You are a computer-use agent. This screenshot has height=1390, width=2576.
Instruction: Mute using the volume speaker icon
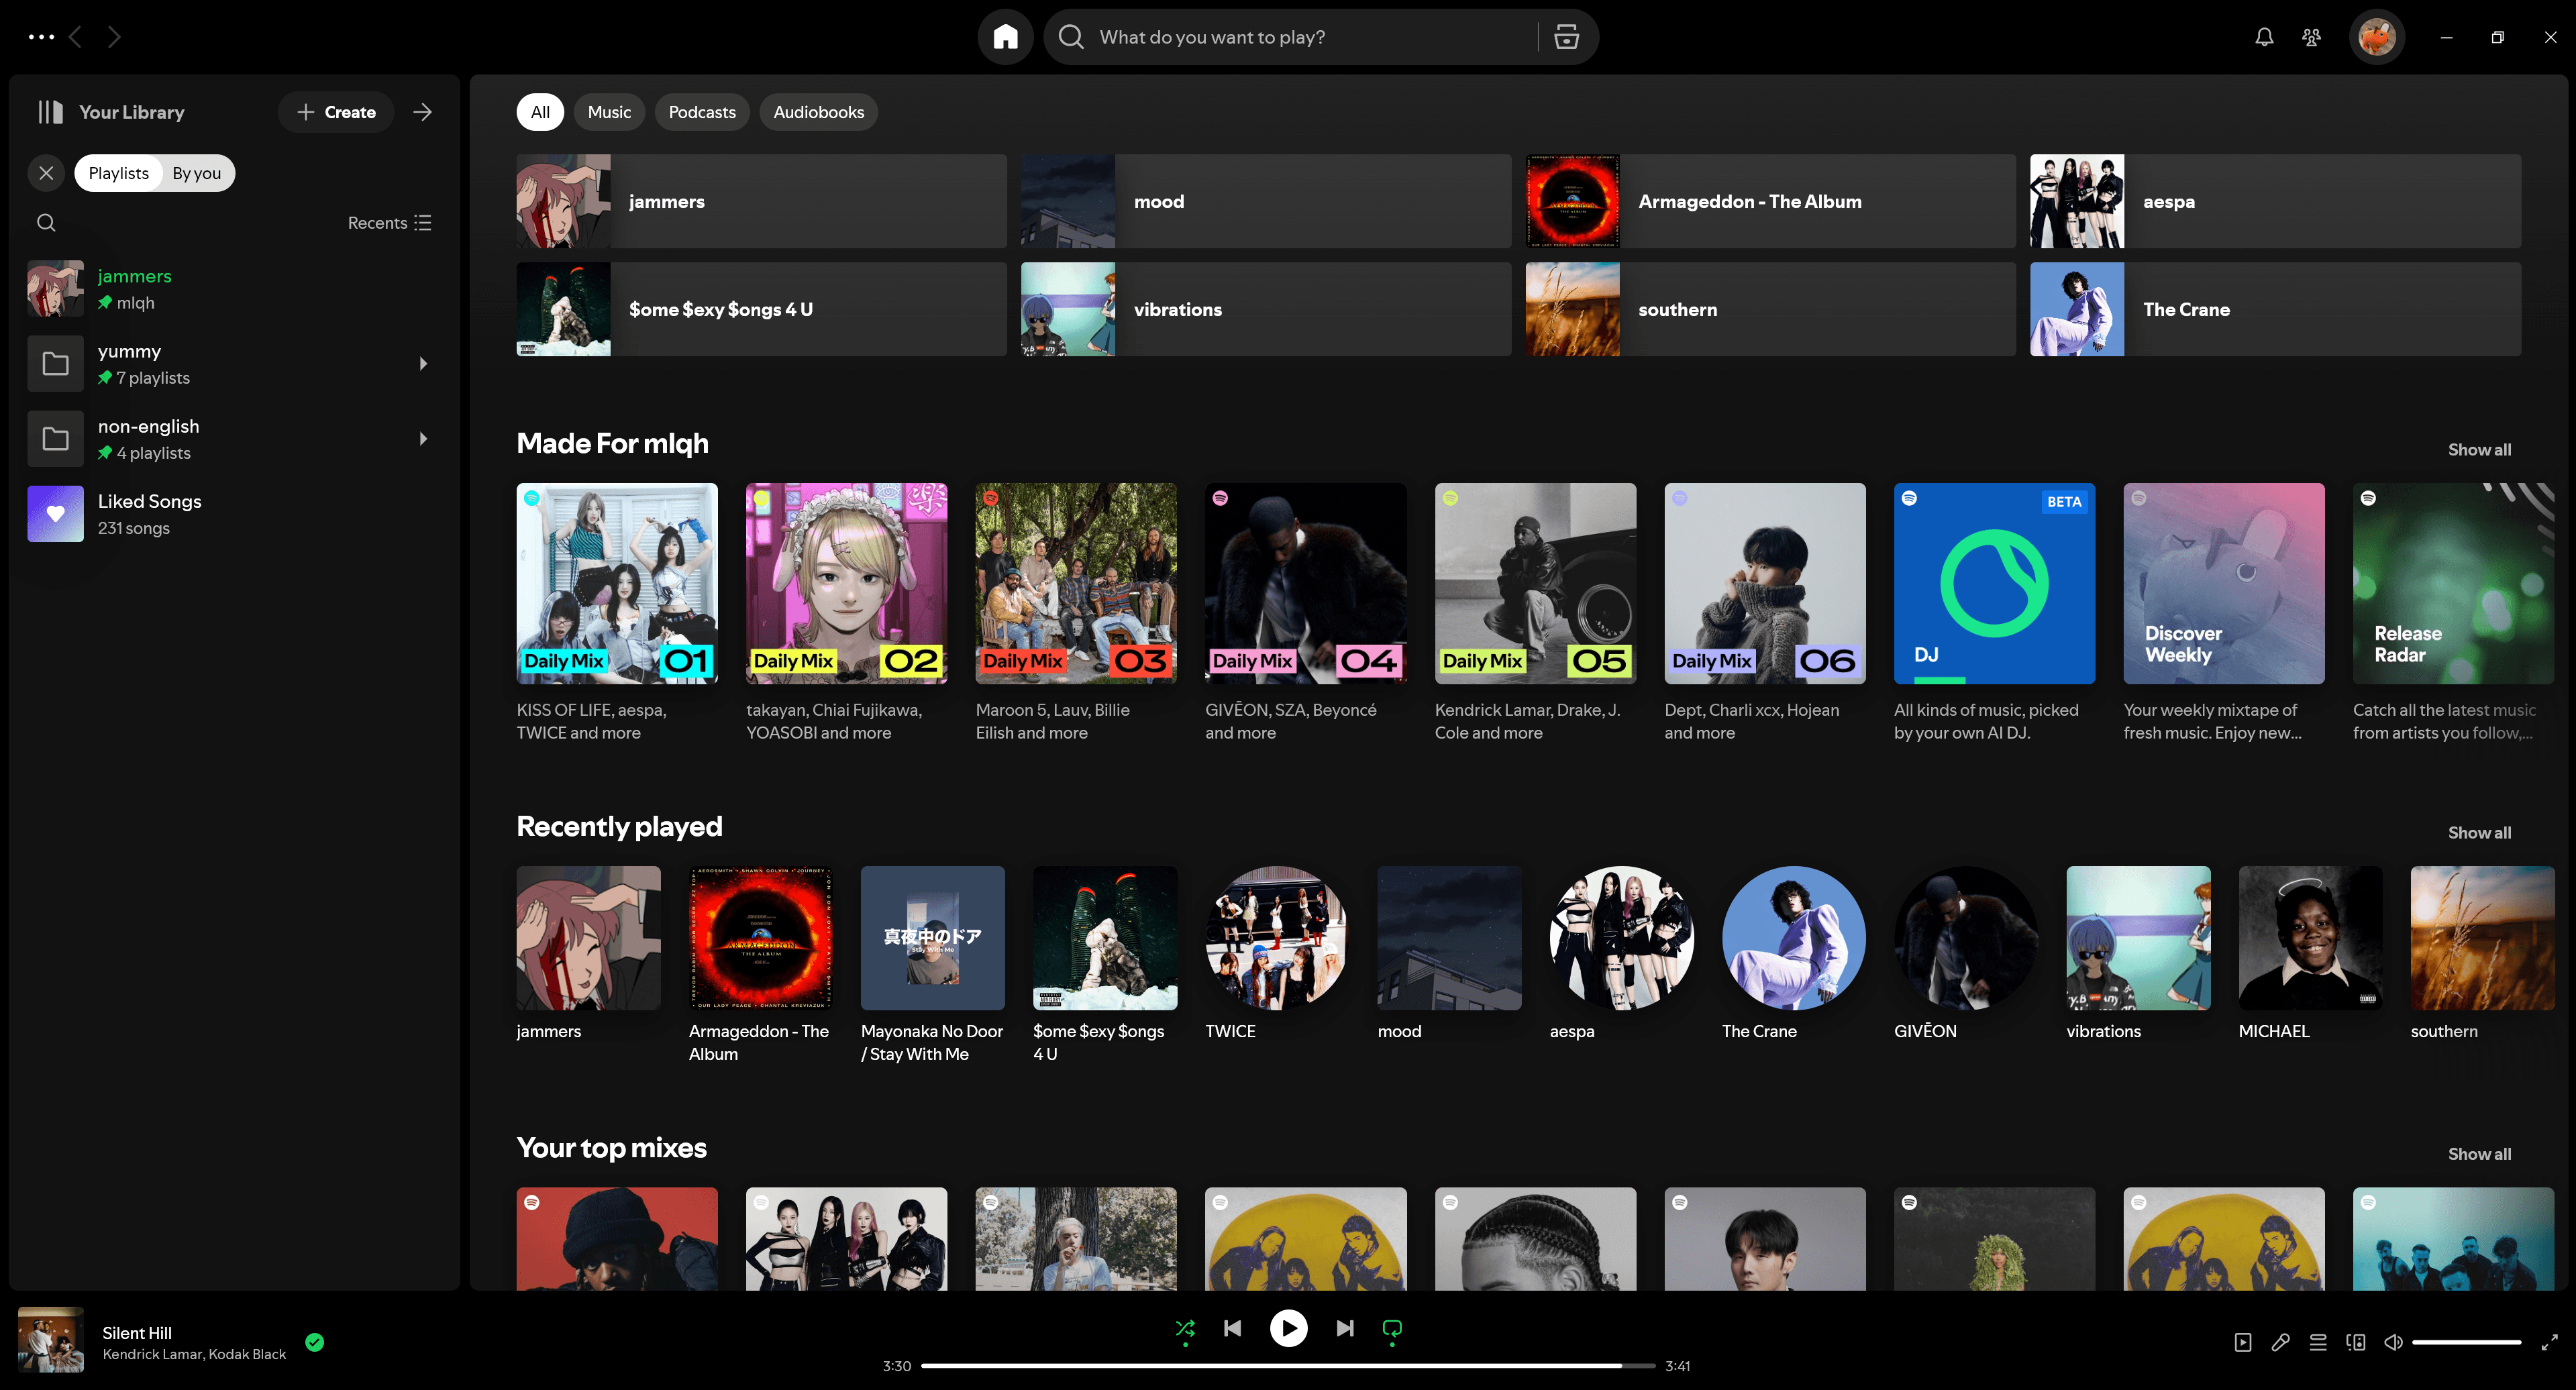[x=2393, y=1342]
